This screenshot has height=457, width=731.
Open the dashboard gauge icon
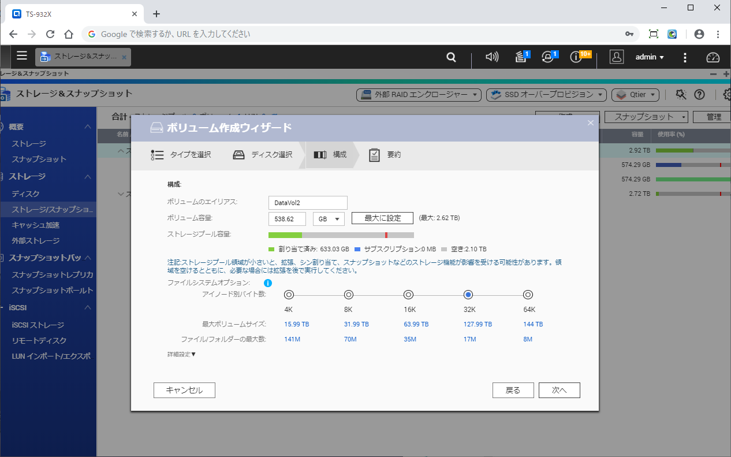click(713, 57)
